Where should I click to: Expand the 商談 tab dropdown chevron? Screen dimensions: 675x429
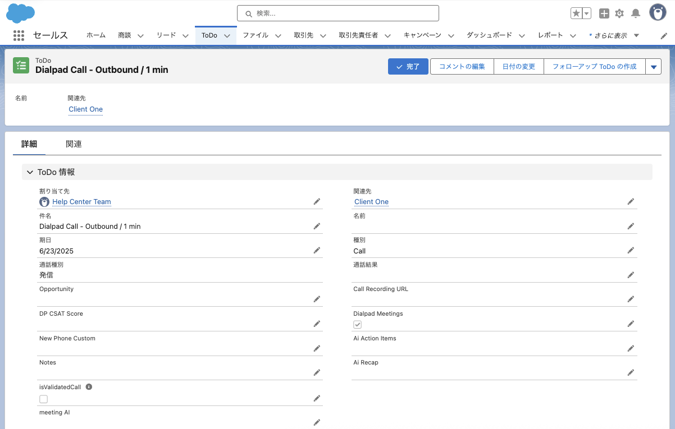[x=140, y=36]
